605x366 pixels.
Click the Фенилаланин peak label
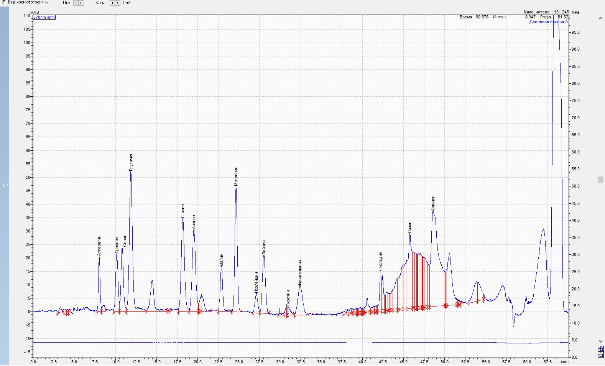300,273
